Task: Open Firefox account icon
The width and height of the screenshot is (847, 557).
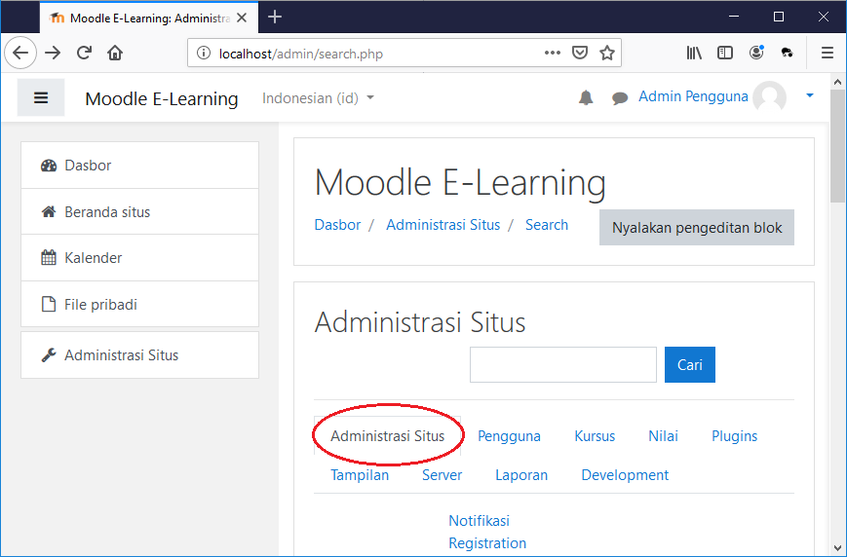Action: click(756, 53)
